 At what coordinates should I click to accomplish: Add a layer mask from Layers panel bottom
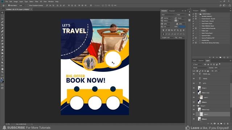215,123
